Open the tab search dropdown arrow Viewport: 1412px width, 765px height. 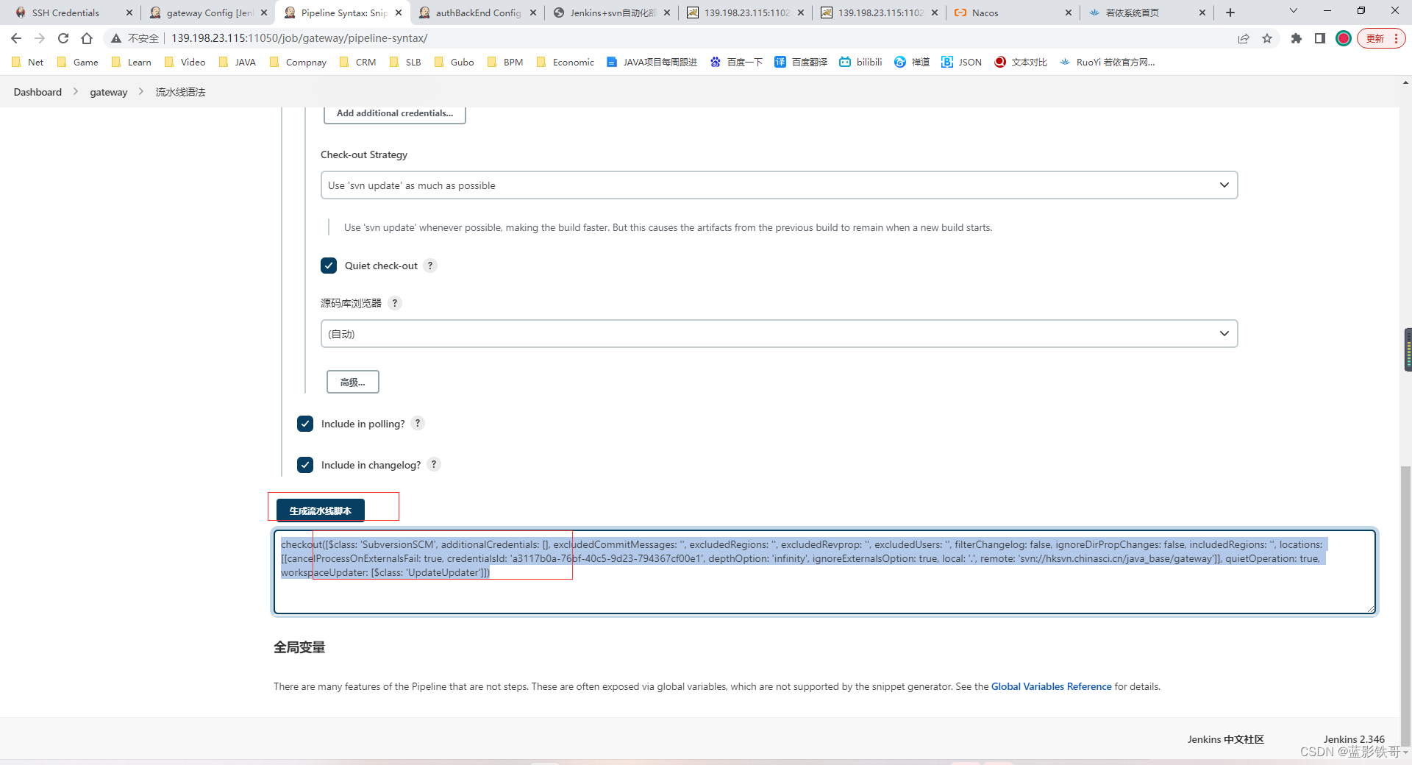pos(1294,11)
